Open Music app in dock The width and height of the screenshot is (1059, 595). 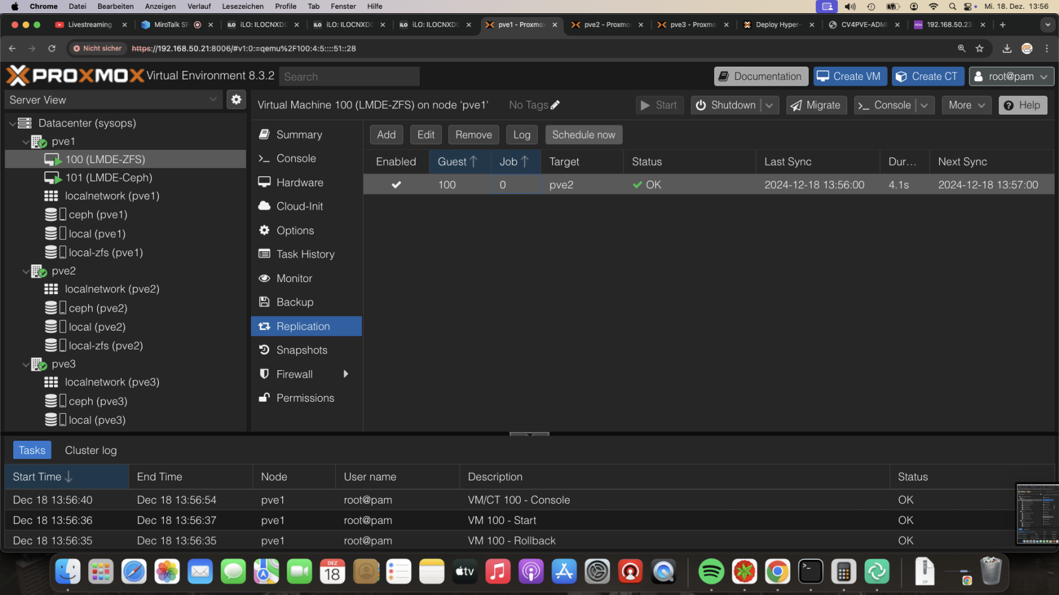(498, 572)
